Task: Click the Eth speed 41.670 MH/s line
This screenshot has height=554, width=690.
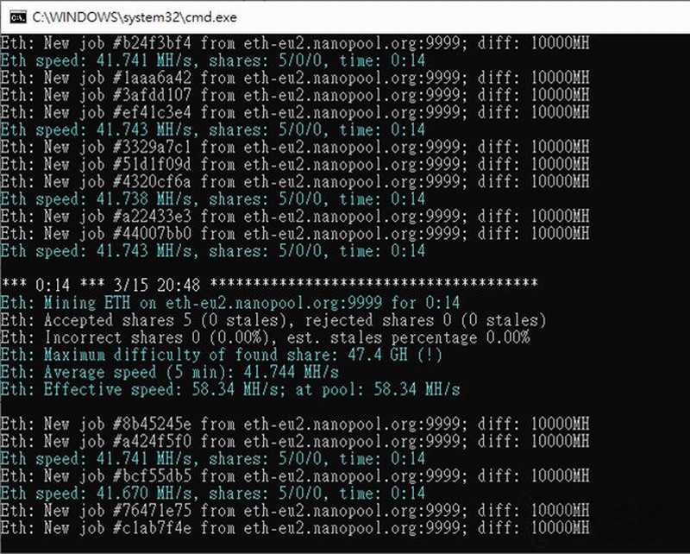Action: [212, 494]
